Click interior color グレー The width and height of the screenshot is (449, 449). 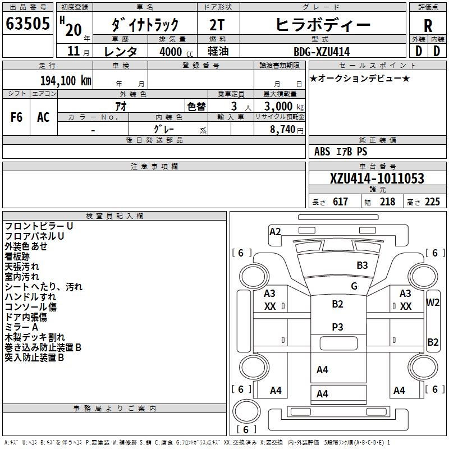pos(164,130)
